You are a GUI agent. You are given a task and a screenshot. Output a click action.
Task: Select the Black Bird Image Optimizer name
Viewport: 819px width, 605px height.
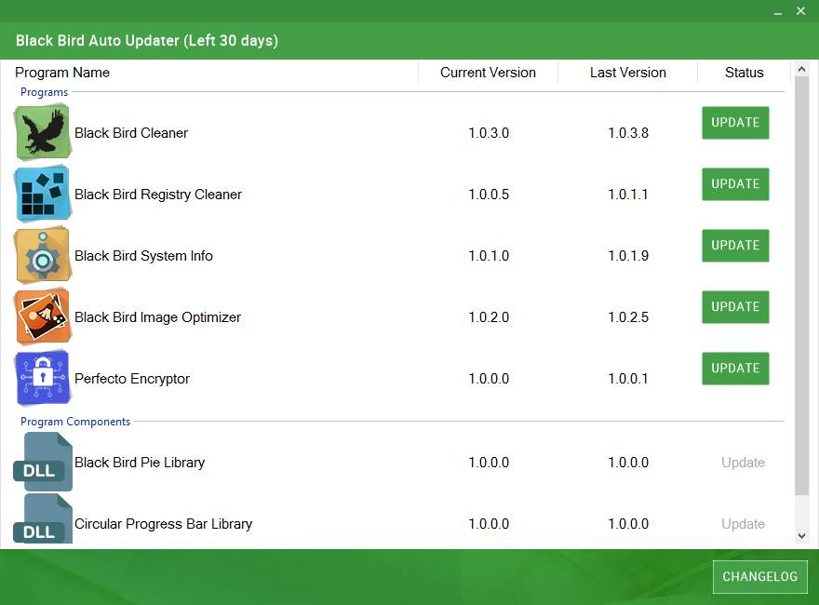click(157, 317)
